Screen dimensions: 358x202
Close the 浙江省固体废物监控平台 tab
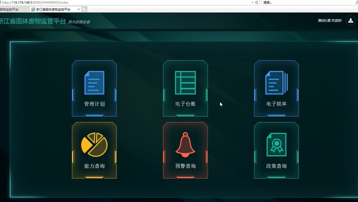point(78,10)
